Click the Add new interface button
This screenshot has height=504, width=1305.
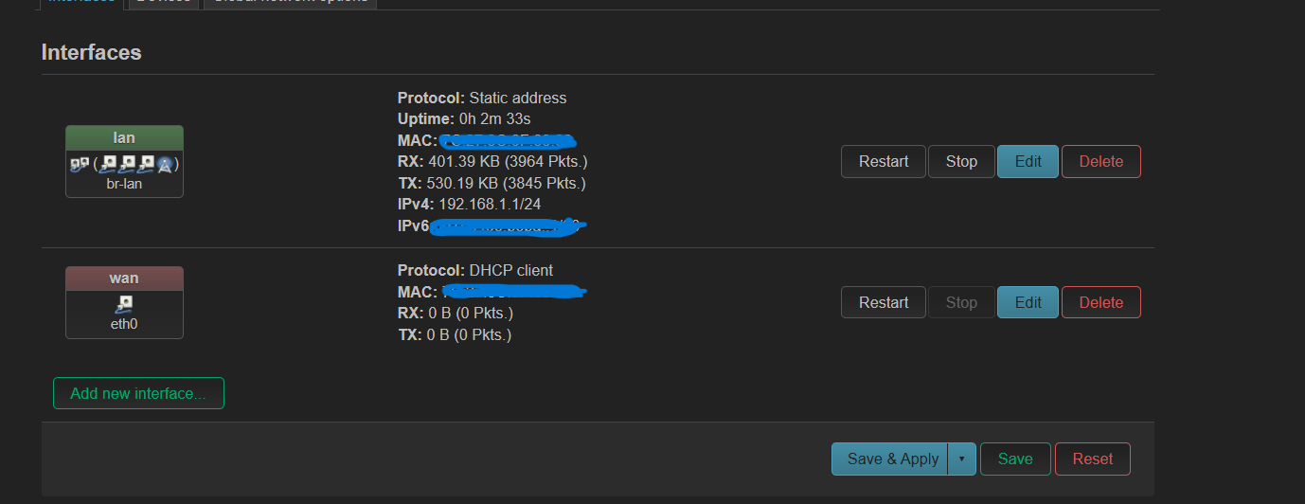[138, 393]
